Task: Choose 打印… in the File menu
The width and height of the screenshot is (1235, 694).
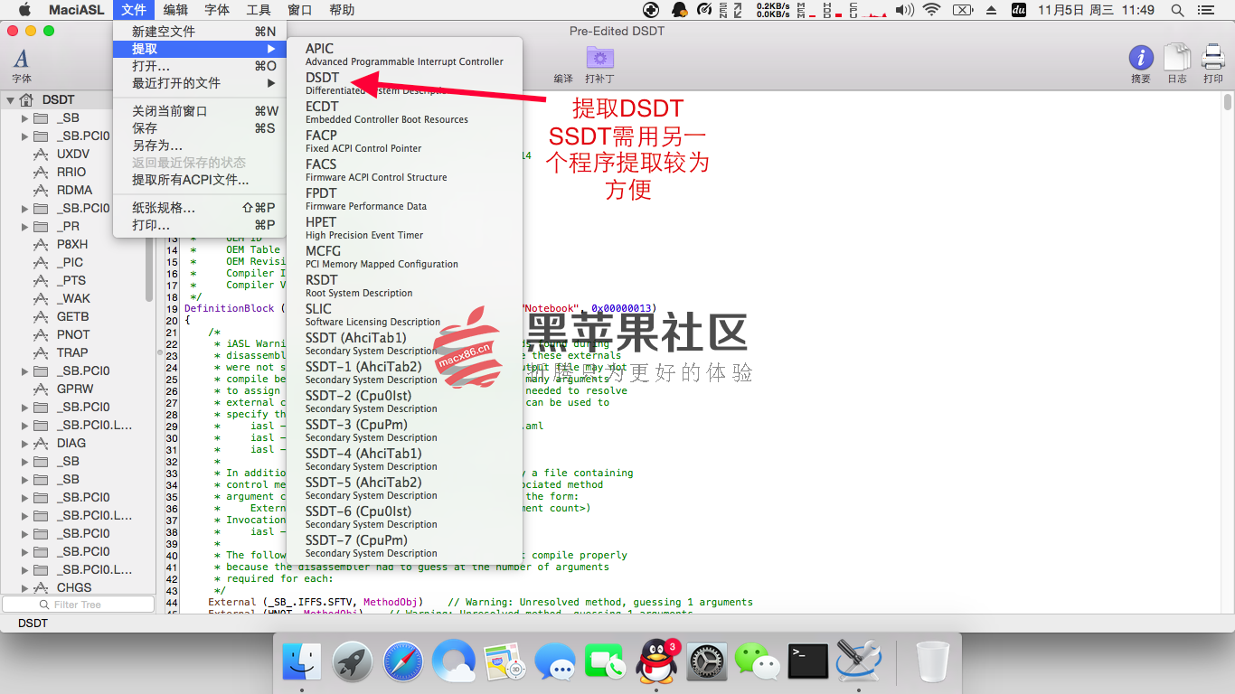Action: pos(199,225)
